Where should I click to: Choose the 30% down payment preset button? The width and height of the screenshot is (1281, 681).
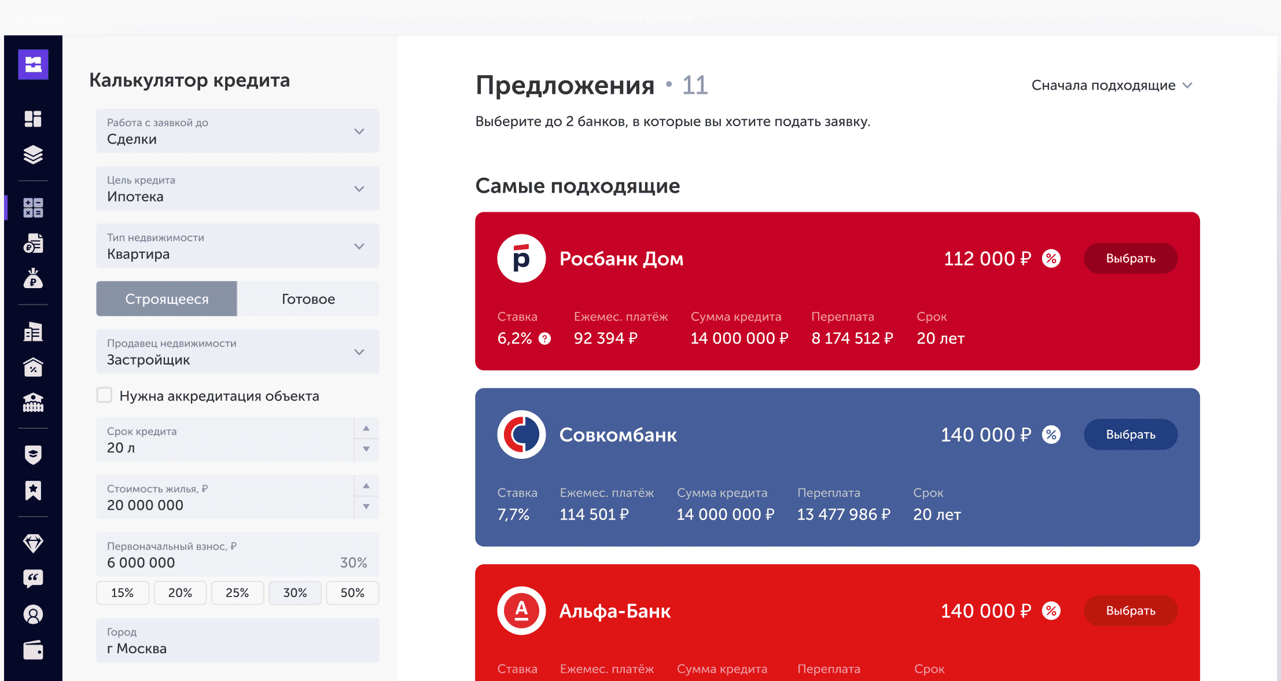tap(295, 593)
